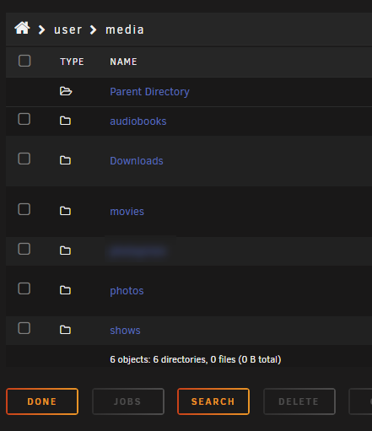Click the DONE button
This screenshot has height=431, width=372.
pos(42,401)
